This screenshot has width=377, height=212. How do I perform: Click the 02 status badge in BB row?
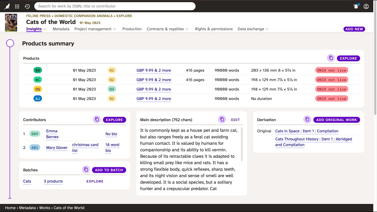(112, 70)
